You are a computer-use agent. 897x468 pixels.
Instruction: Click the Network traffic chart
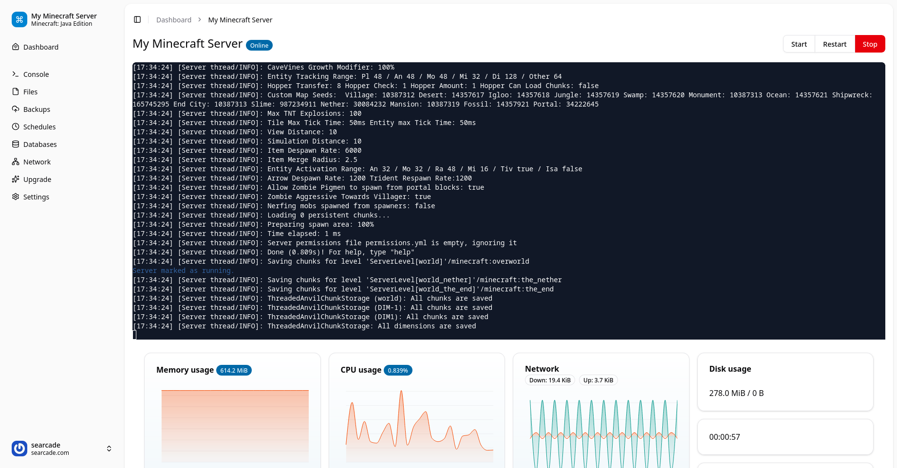coord(603,433)
